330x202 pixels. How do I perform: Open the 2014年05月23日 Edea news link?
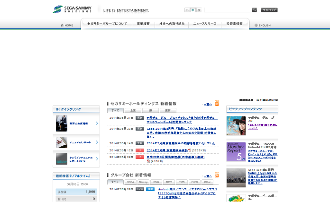pos(182,132)
